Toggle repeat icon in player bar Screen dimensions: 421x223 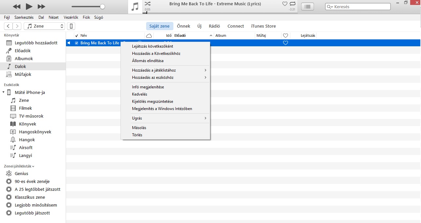coord(293,4)
